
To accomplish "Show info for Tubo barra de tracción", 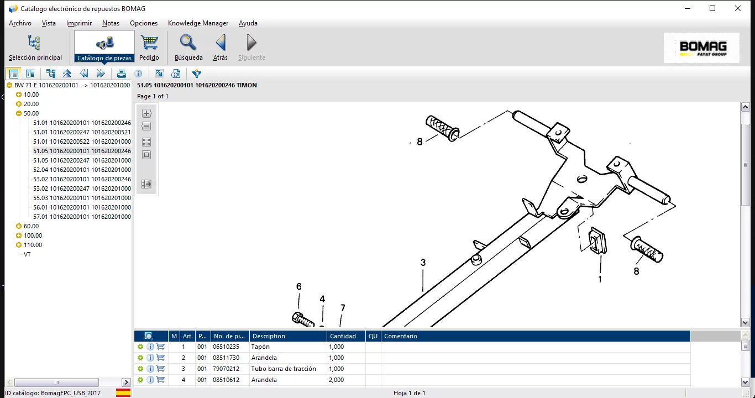I will 150,369.
